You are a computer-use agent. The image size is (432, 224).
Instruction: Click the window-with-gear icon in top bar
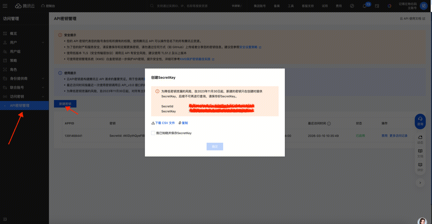377,6
